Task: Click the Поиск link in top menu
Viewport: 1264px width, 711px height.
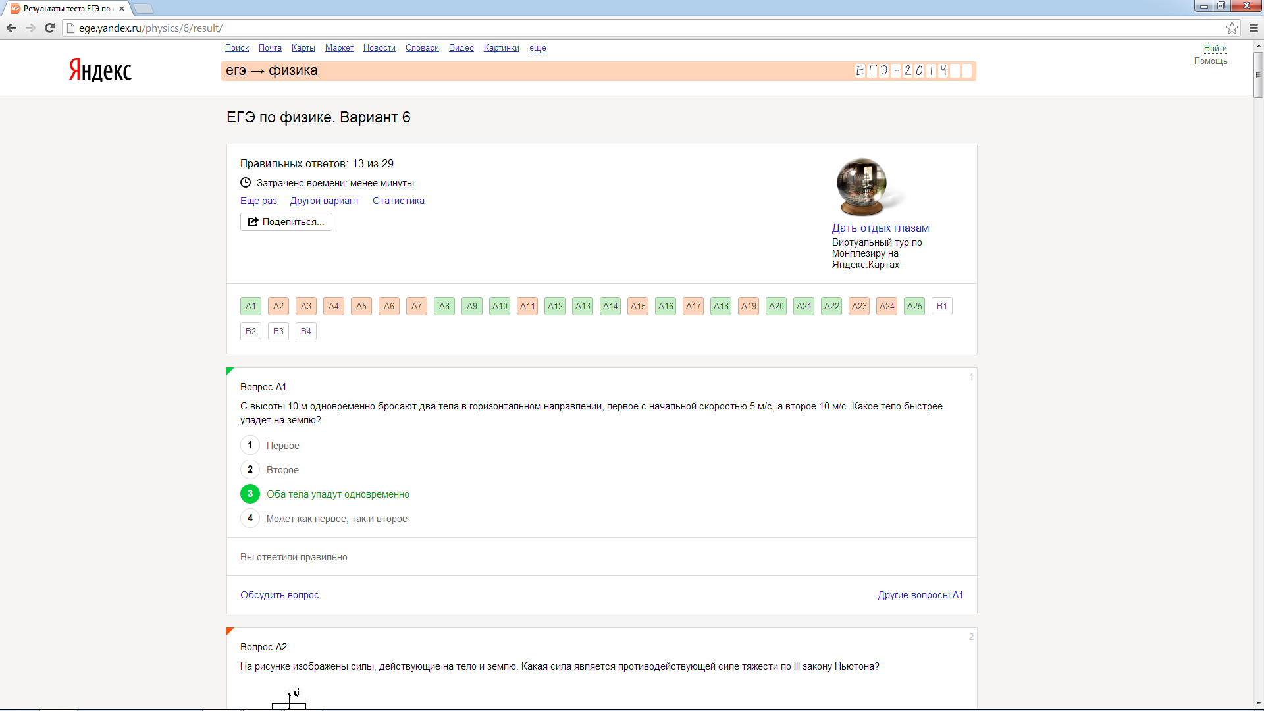Action: (x=237, y=48)
